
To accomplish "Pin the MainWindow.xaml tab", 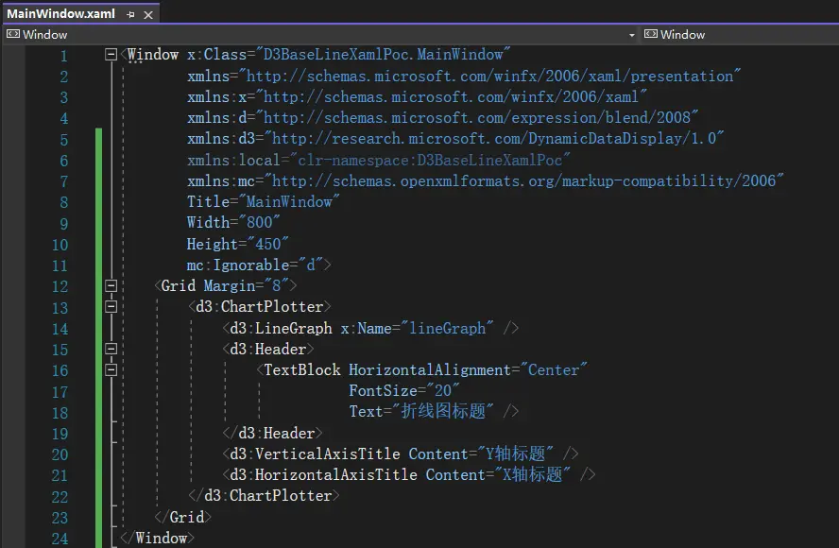I will pos(130,14).
